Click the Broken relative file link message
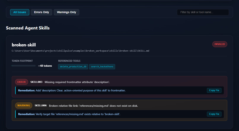Image resolution: width=239 pixels, height=131 pixels. point(93,106)
